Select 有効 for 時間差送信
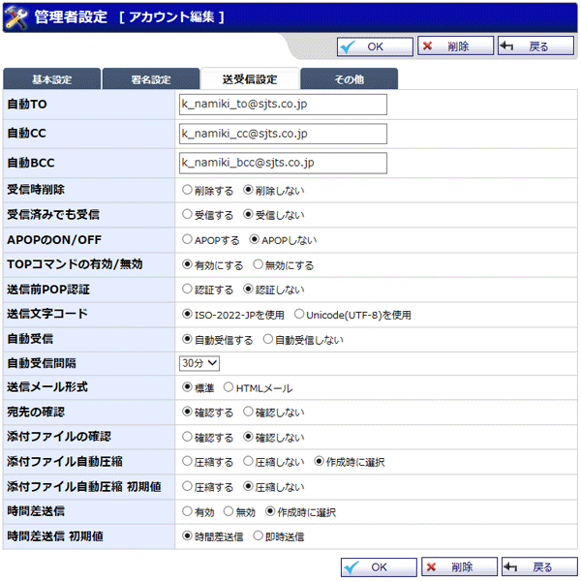The width and height of the screenshot is (581, 581). click(x=187, y=511)
